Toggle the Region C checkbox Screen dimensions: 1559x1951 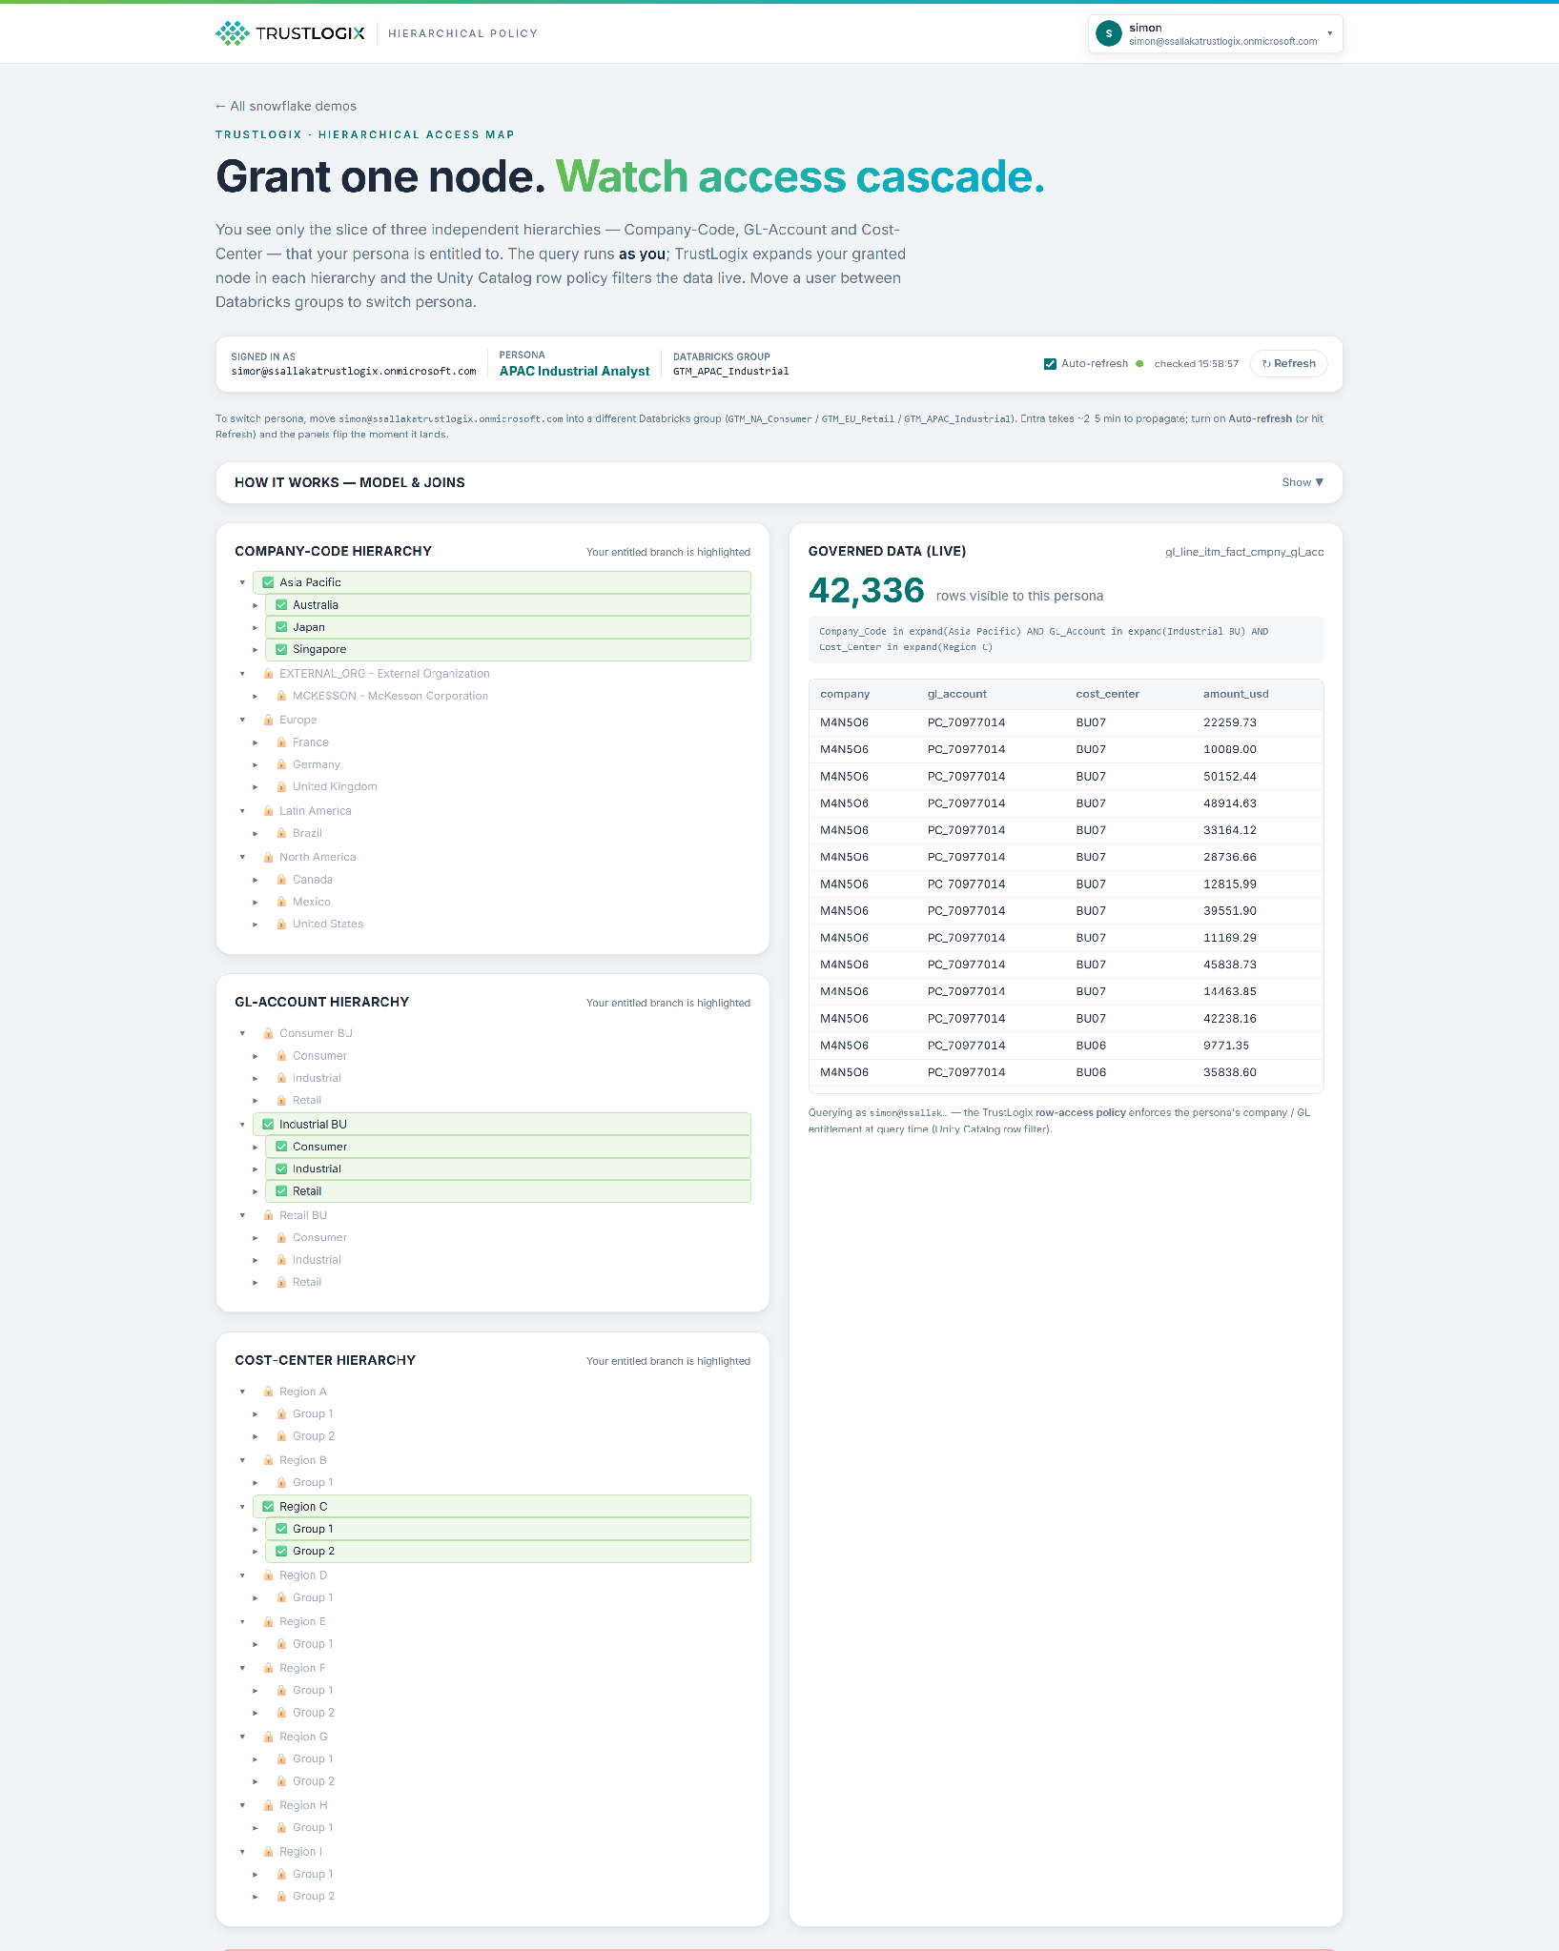point(268,1507)
